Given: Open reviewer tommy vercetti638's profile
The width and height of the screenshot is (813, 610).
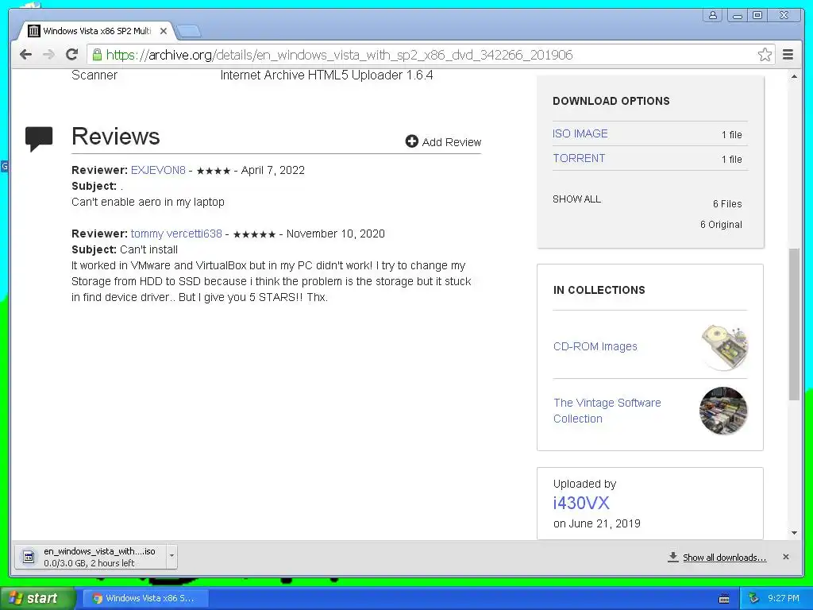Looking at the screenshot, I should click(x=176, y=234).
